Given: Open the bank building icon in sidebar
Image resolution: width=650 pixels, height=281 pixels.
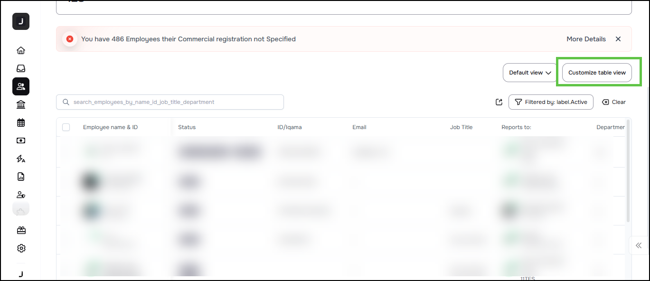Looking at the screenshot, I should click(21, 104).
